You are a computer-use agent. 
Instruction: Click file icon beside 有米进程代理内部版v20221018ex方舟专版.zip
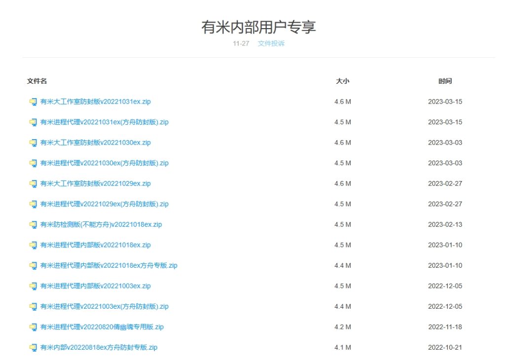33,266
